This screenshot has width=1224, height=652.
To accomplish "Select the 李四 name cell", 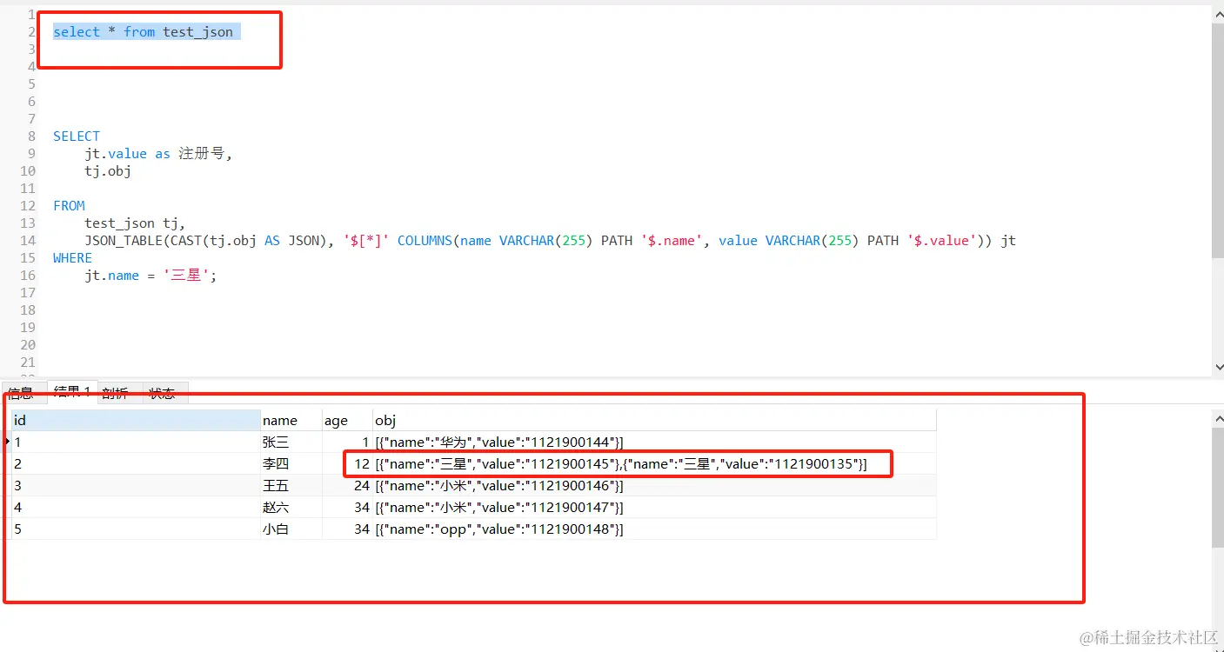I will click(x=291, y=463).
